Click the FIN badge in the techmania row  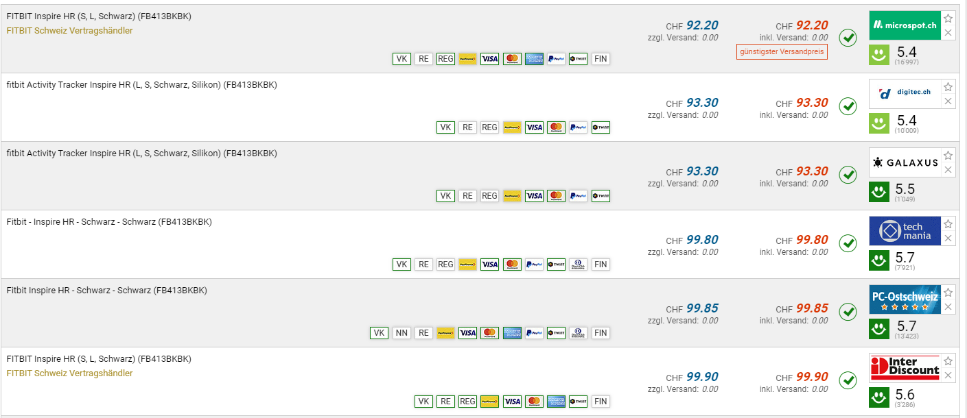point(600,265)
